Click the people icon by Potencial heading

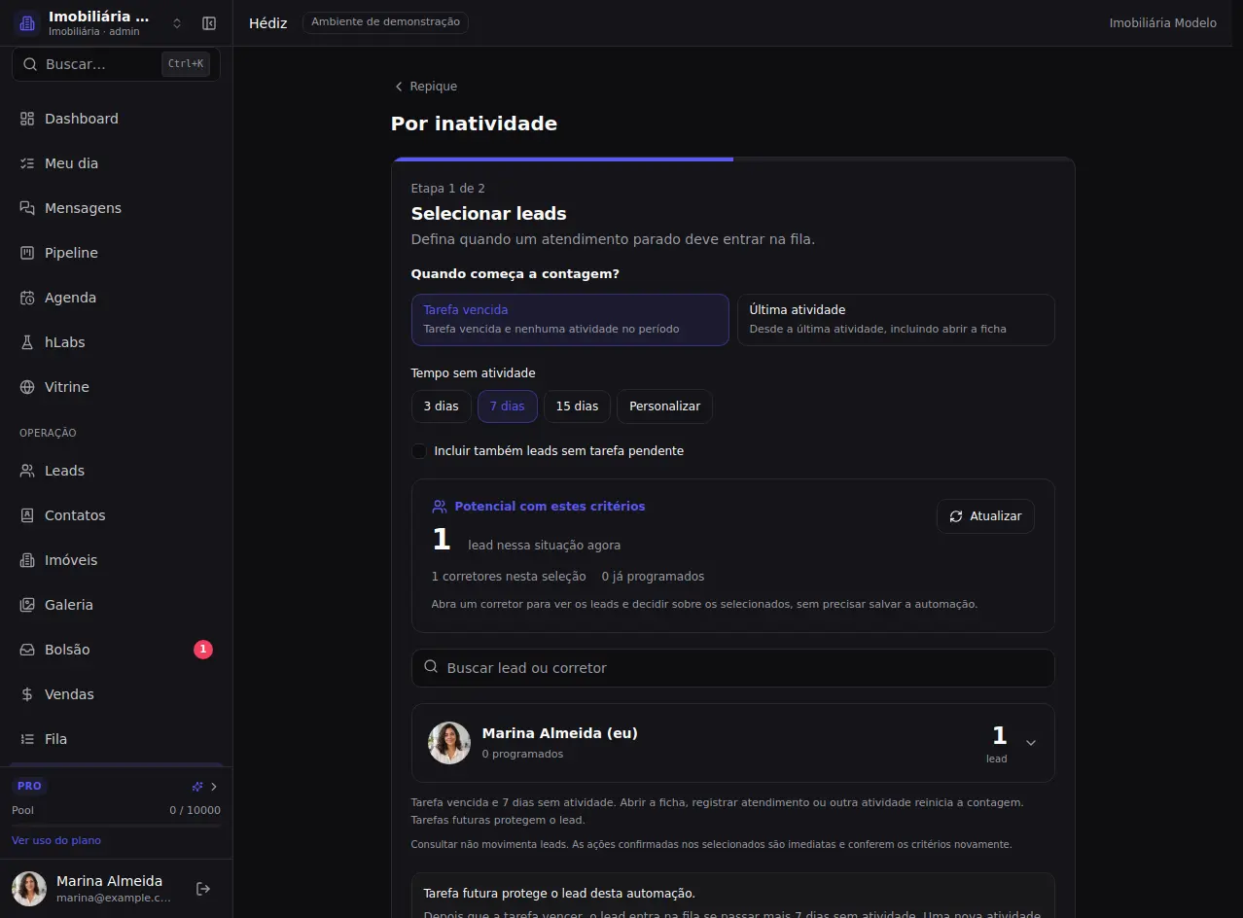point(440,507)
